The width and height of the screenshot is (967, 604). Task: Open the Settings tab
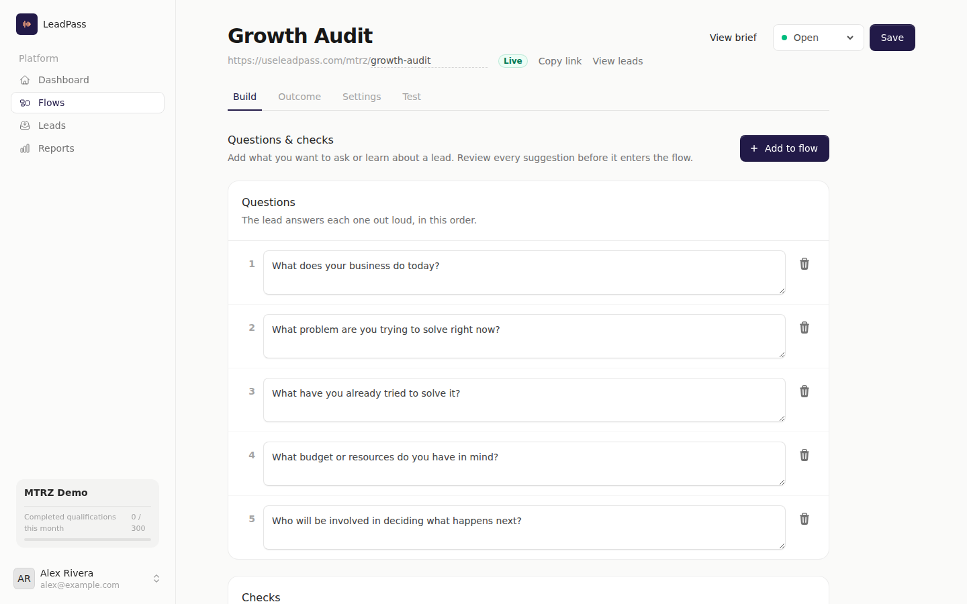pos(361,97)
